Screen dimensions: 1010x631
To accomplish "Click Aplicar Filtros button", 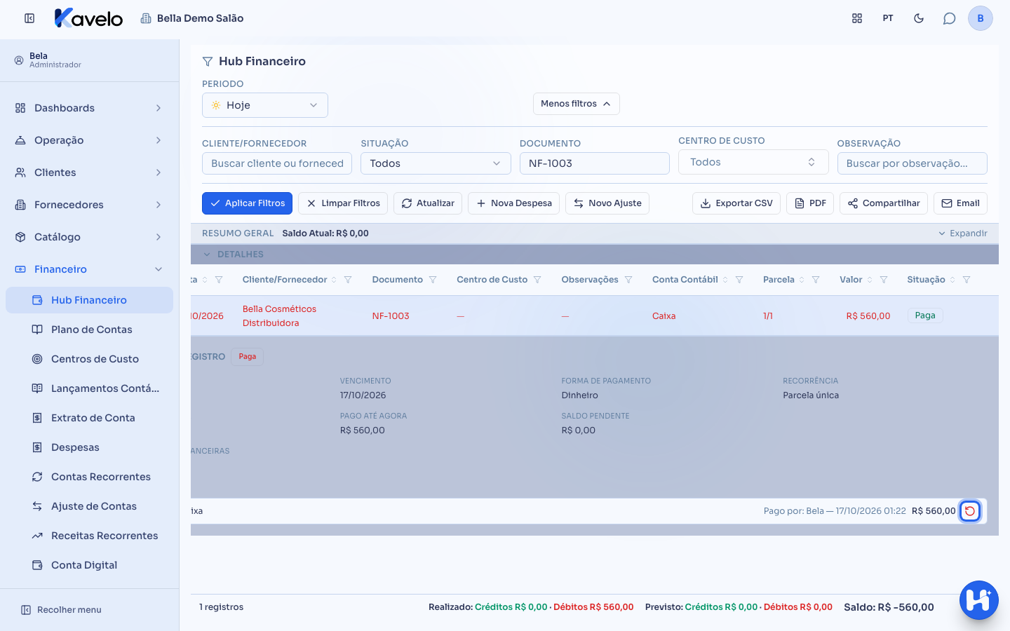I will coord(247,203).
